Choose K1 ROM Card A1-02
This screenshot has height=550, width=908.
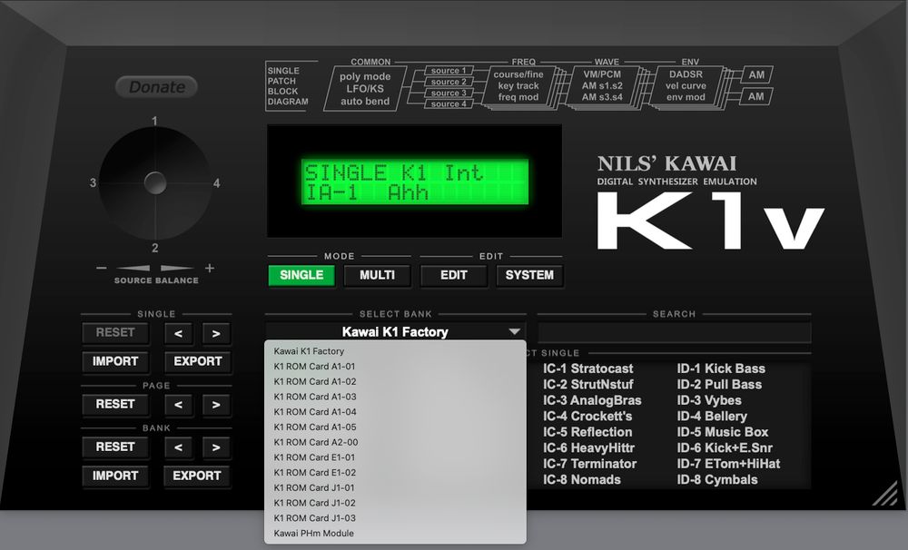(x=395, y=381)
